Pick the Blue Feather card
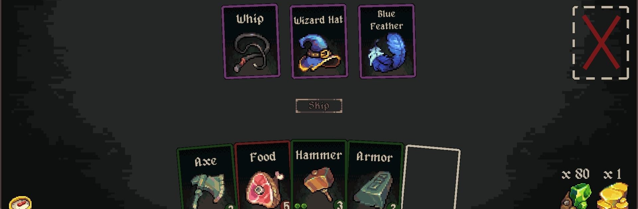Viewport: 638px width, 209px height. 387,41
